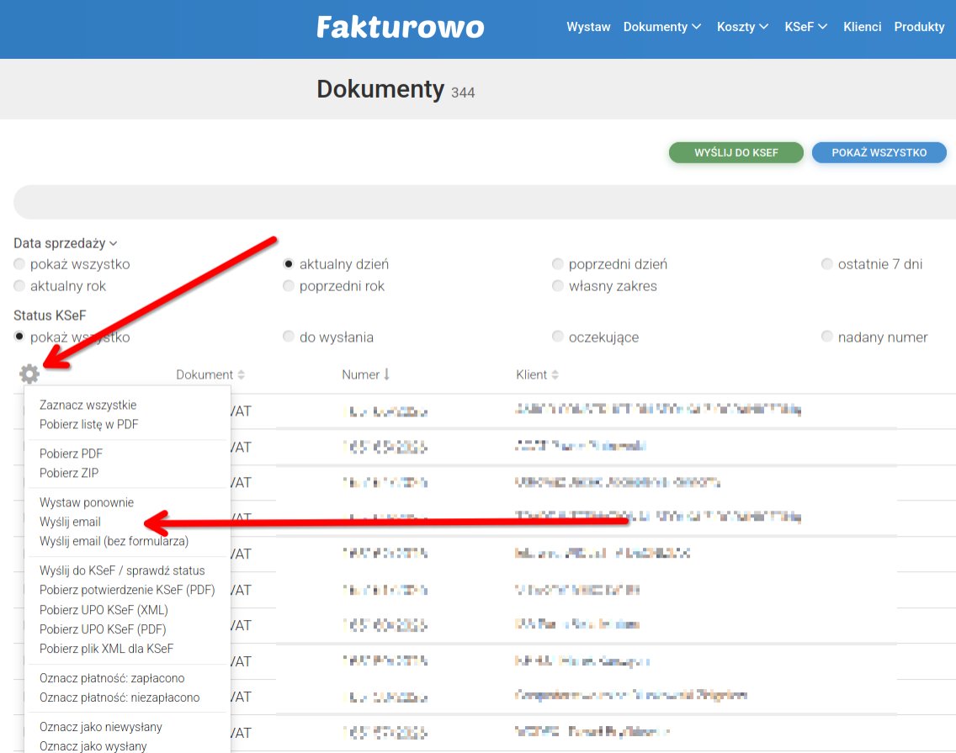Click the gear settings icon above the list

coord(29,374)
